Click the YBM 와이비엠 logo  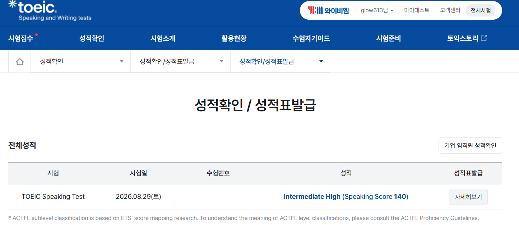[328, 10]
